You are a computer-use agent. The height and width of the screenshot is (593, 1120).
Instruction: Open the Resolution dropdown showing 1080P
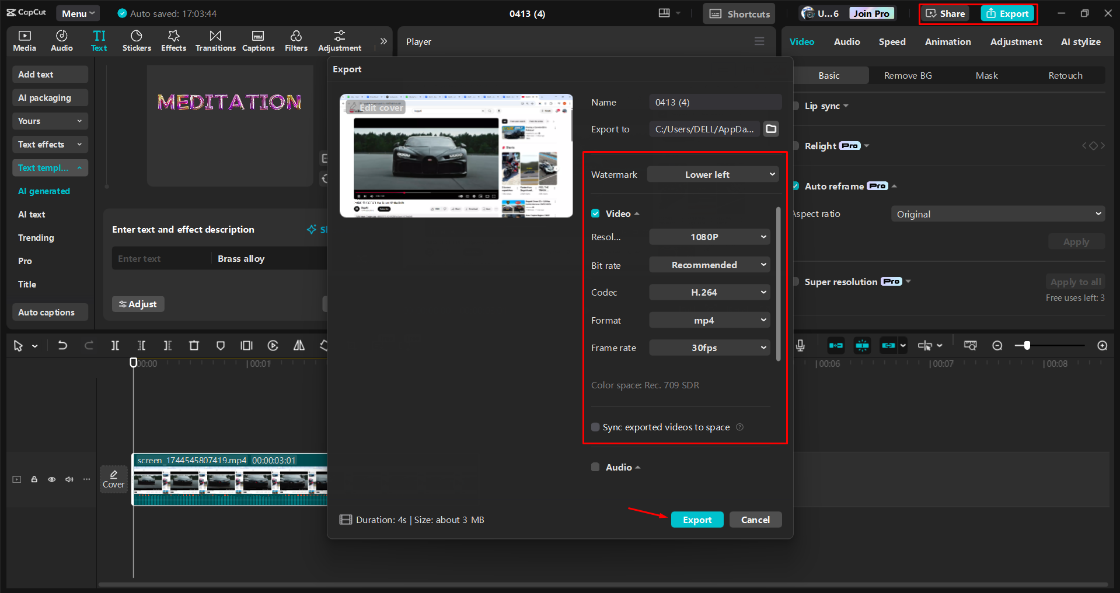coord(710,237)
